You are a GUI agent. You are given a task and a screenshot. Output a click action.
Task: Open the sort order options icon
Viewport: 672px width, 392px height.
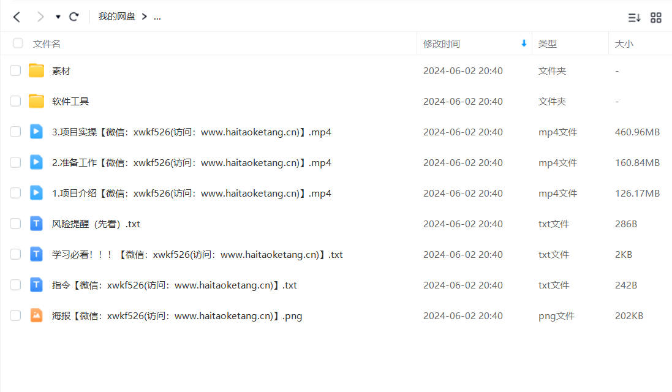[x=634, y=18]
